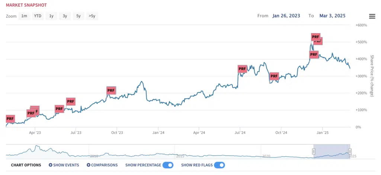Click the PRF flag near September 2024

274,76
